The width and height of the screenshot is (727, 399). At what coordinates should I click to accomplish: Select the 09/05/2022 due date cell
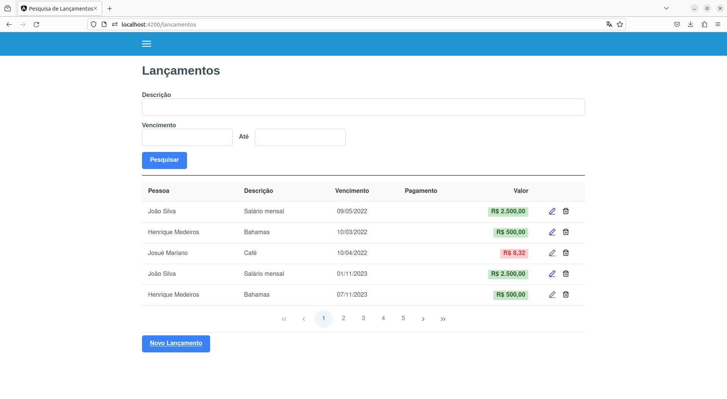point(352,211)
